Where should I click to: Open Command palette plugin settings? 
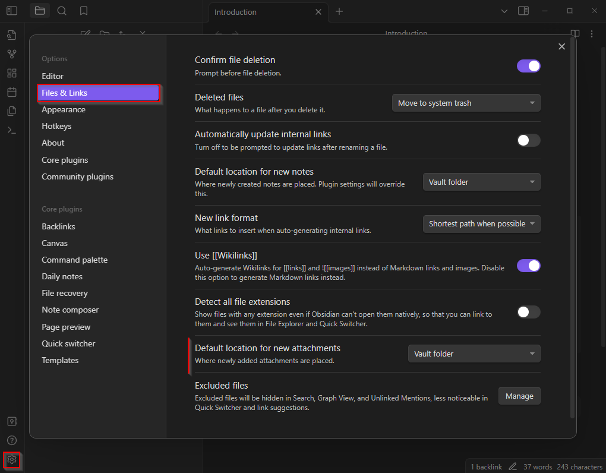(x=98, y=260)
